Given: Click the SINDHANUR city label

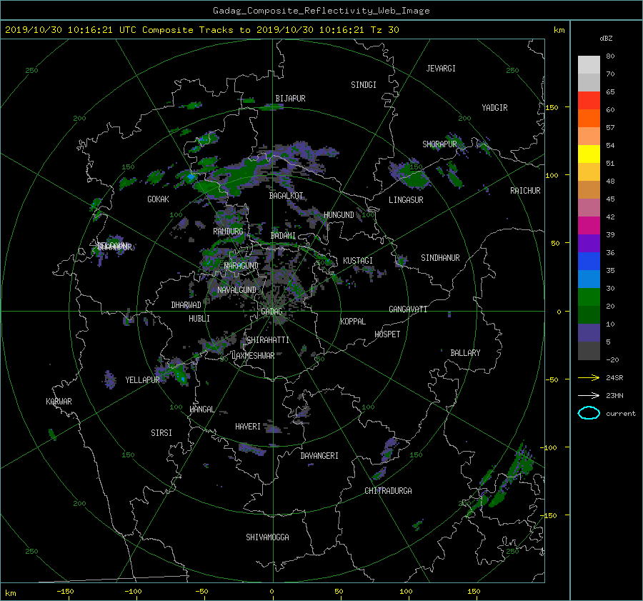Looking at the screenshot, I should (x=440, y=258).
